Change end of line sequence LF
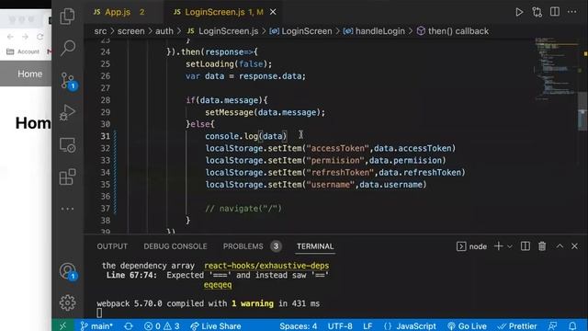588x331 pixels. pos(367,326)
